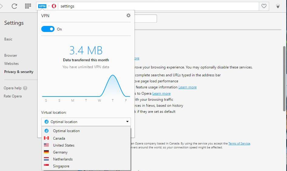This screenshot has height=171, width=287.
Task: Click the red Opera logo in address bar
Action: (54, 6)
